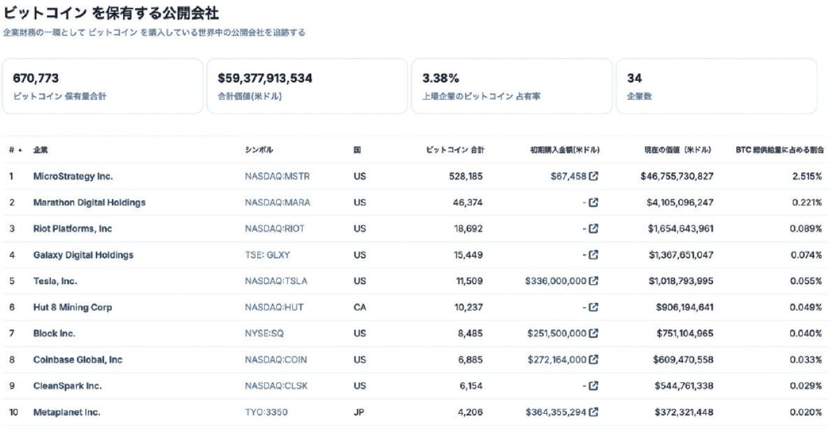
Task: Click the 2.515% supply share cell
Action: click(807, 177)
